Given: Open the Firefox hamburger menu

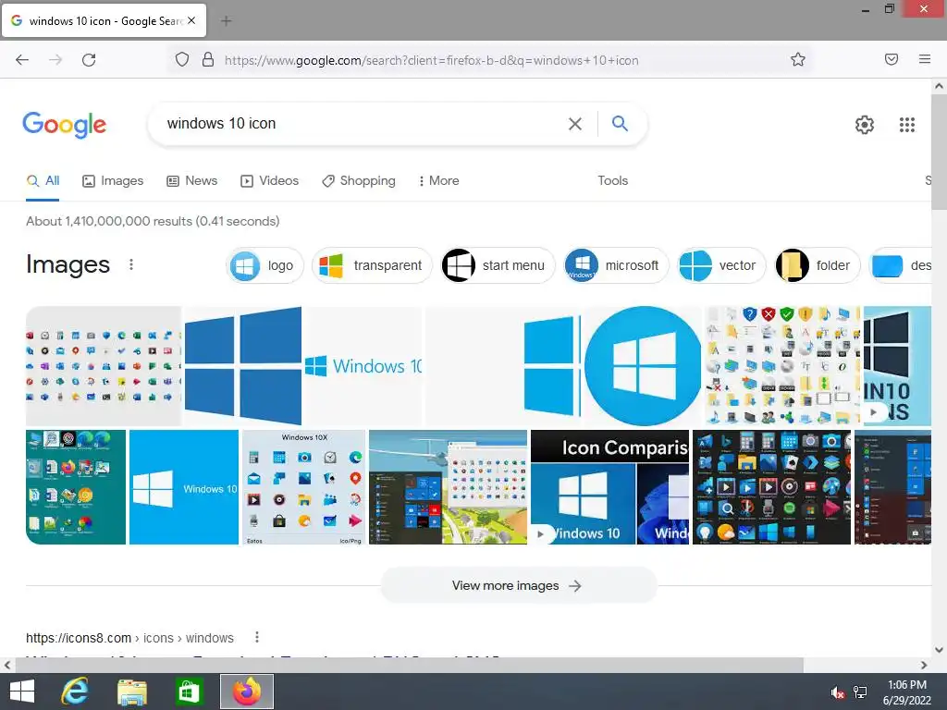Looking at the screenshot, I should pos(925,59).
